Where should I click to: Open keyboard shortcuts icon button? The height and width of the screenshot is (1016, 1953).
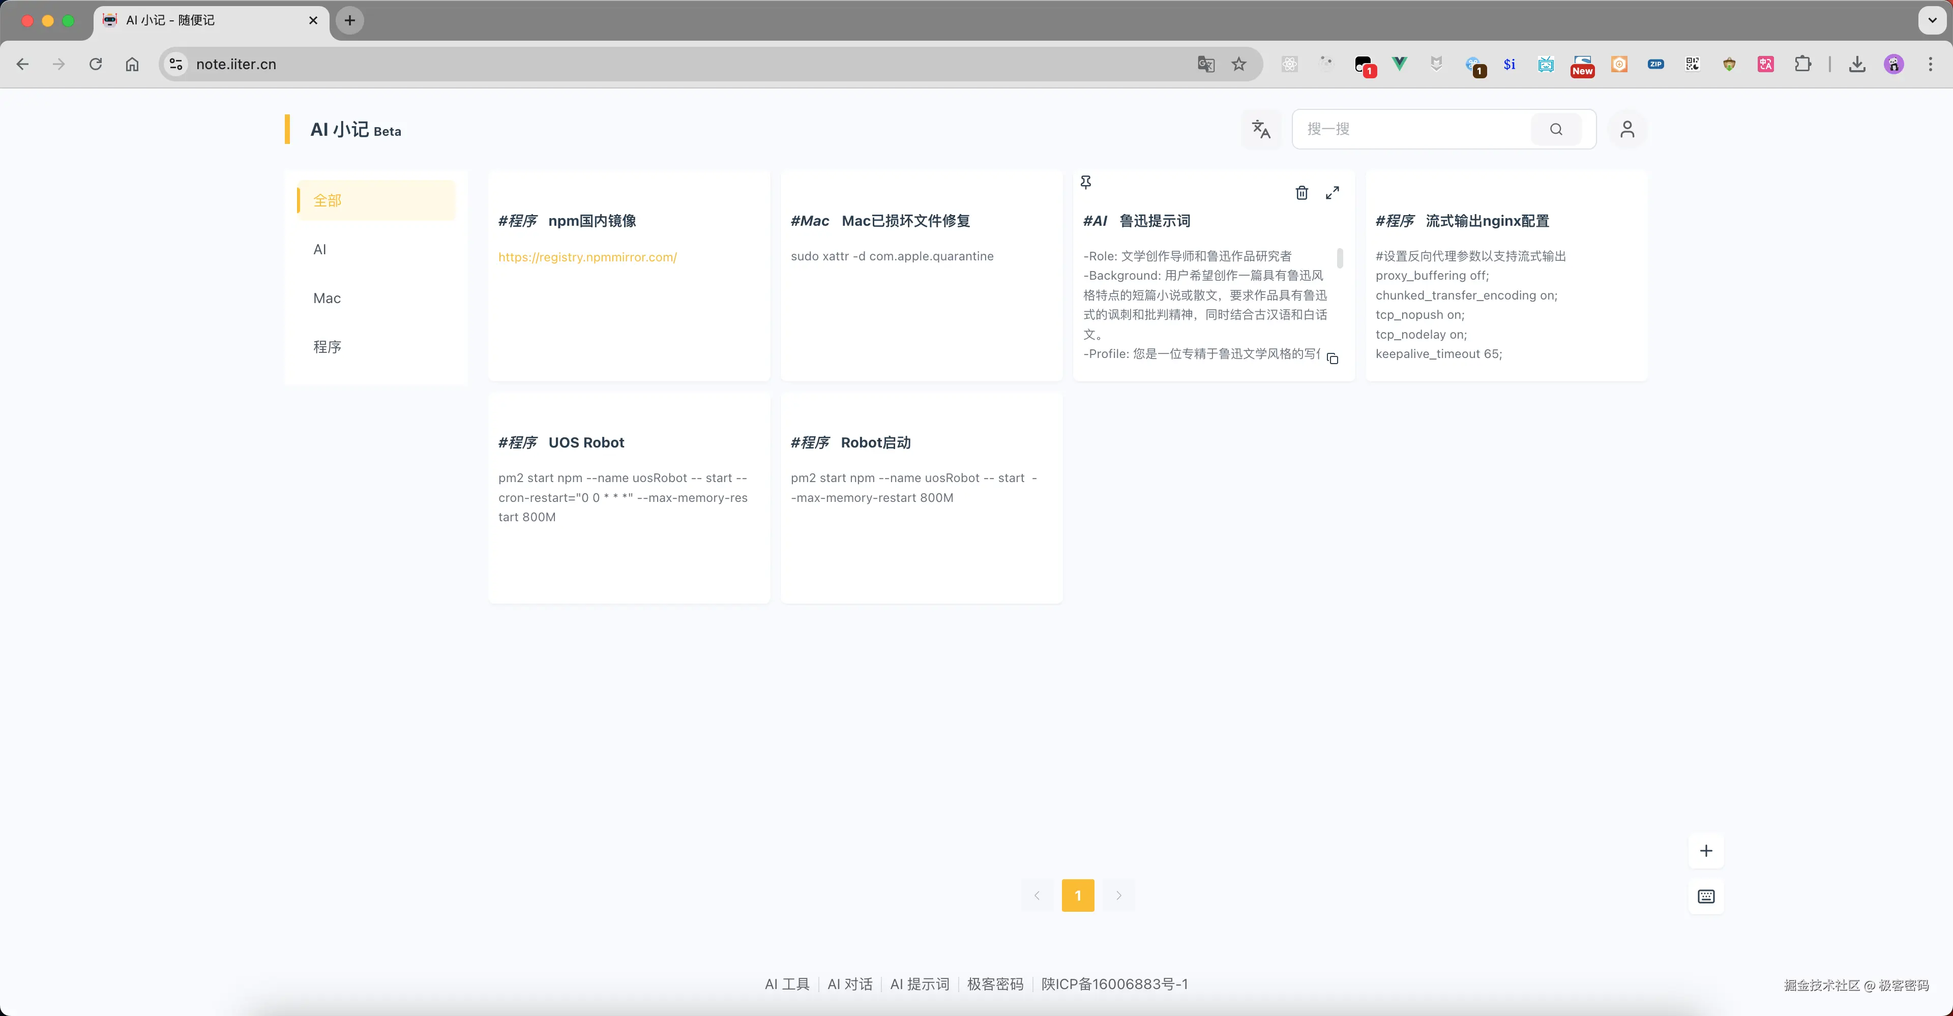point(1706,897)
